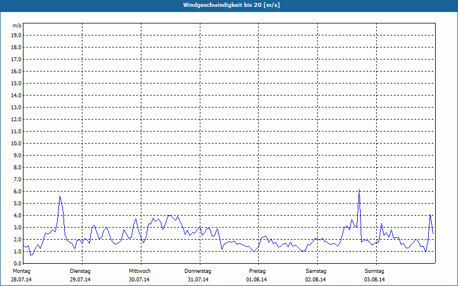
Task: Click the 8,0 y-axis label
Action: (17, 167)
